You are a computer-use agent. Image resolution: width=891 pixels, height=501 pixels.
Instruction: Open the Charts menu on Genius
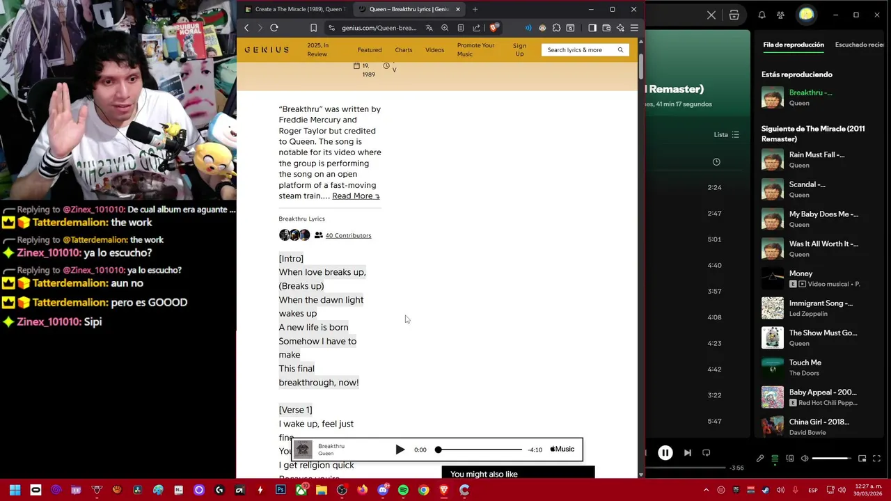(x=404, y=50)
